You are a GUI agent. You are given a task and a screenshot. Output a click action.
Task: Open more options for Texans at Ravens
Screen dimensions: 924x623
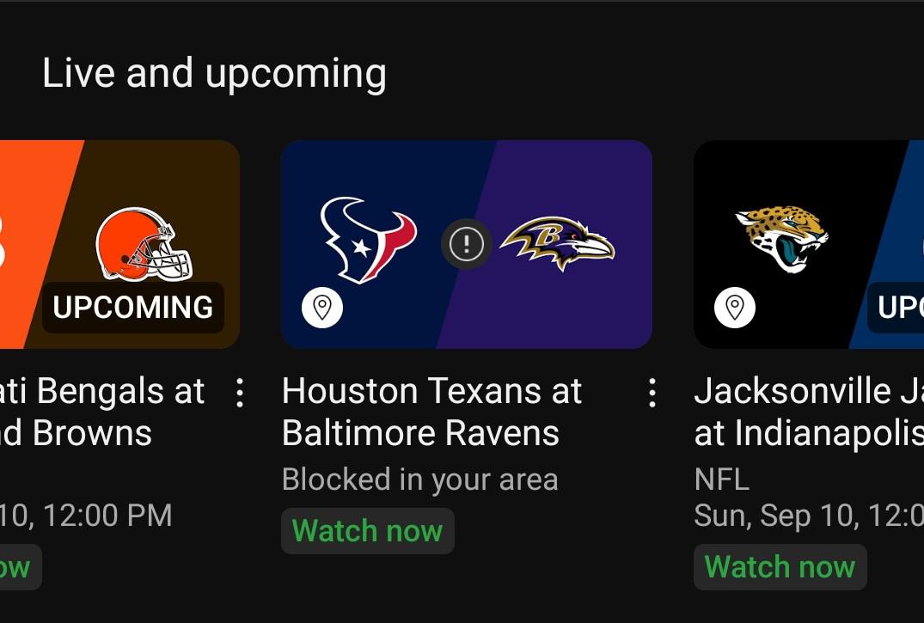(652, 394)
